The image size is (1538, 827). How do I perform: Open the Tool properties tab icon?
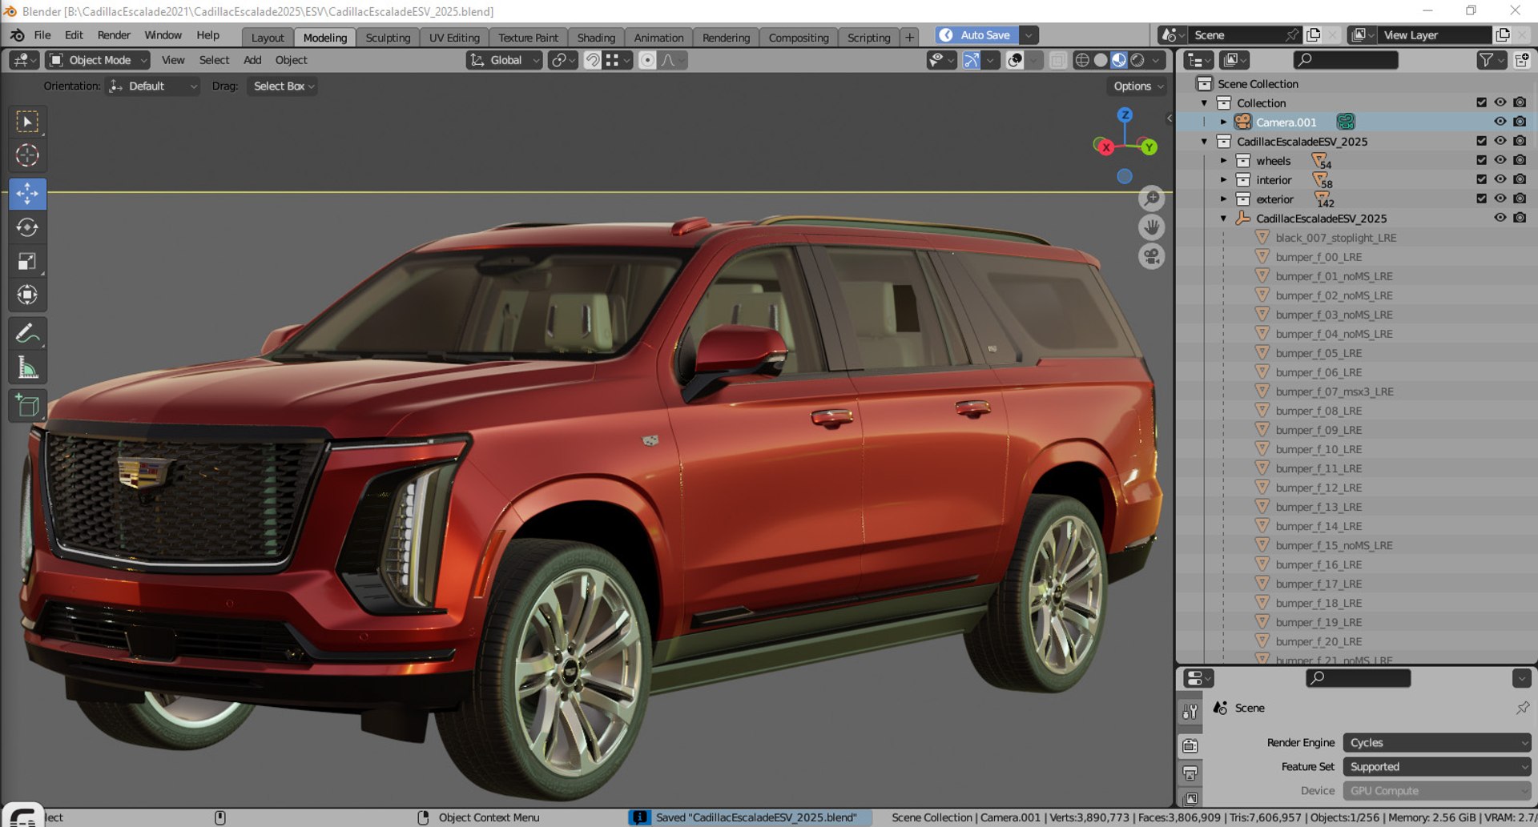1190,712
